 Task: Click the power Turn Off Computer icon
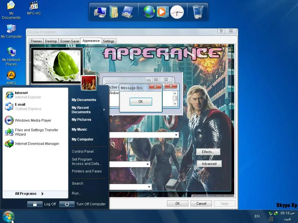(67, 204)
